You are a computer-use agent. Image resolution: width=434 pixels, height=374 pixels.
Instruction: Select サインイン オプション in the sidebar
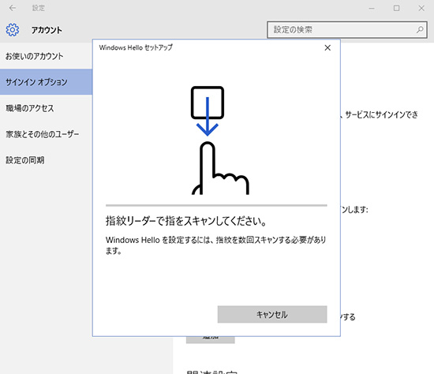[46, 82]
